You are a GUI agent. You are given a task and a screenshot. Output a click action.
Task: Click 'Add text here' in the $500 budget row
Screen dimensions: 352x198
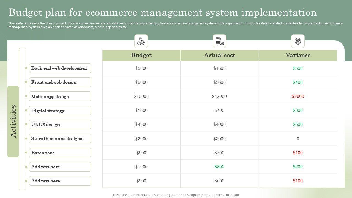click(60, 181)
